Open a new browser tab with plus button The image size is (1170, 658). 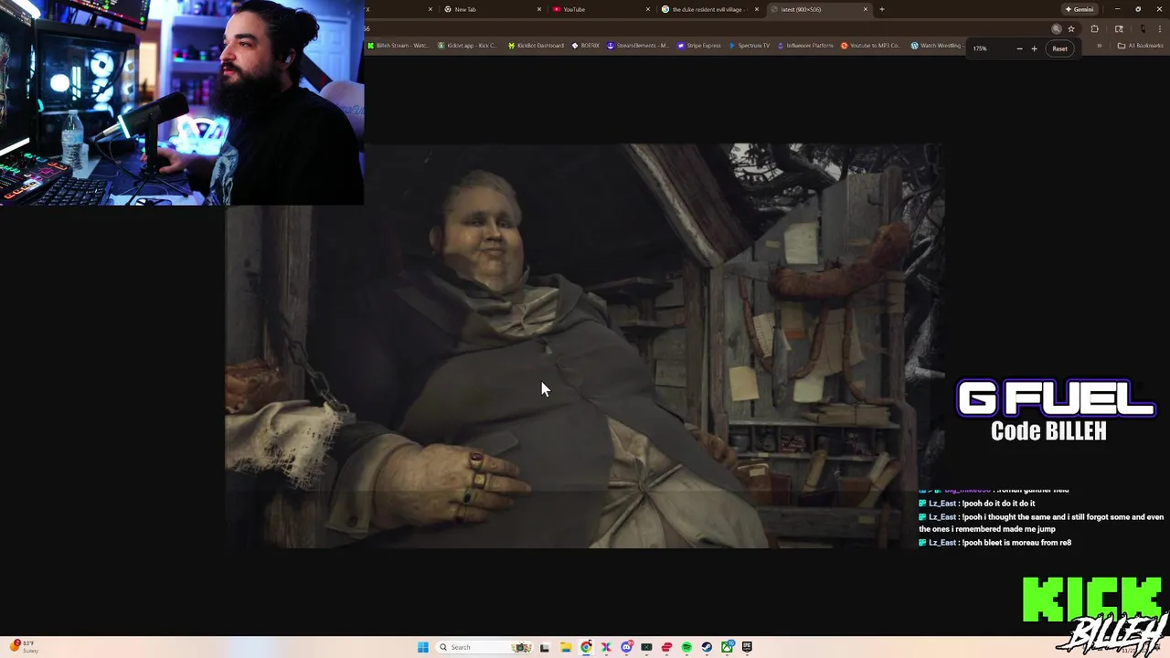[882, 9]
